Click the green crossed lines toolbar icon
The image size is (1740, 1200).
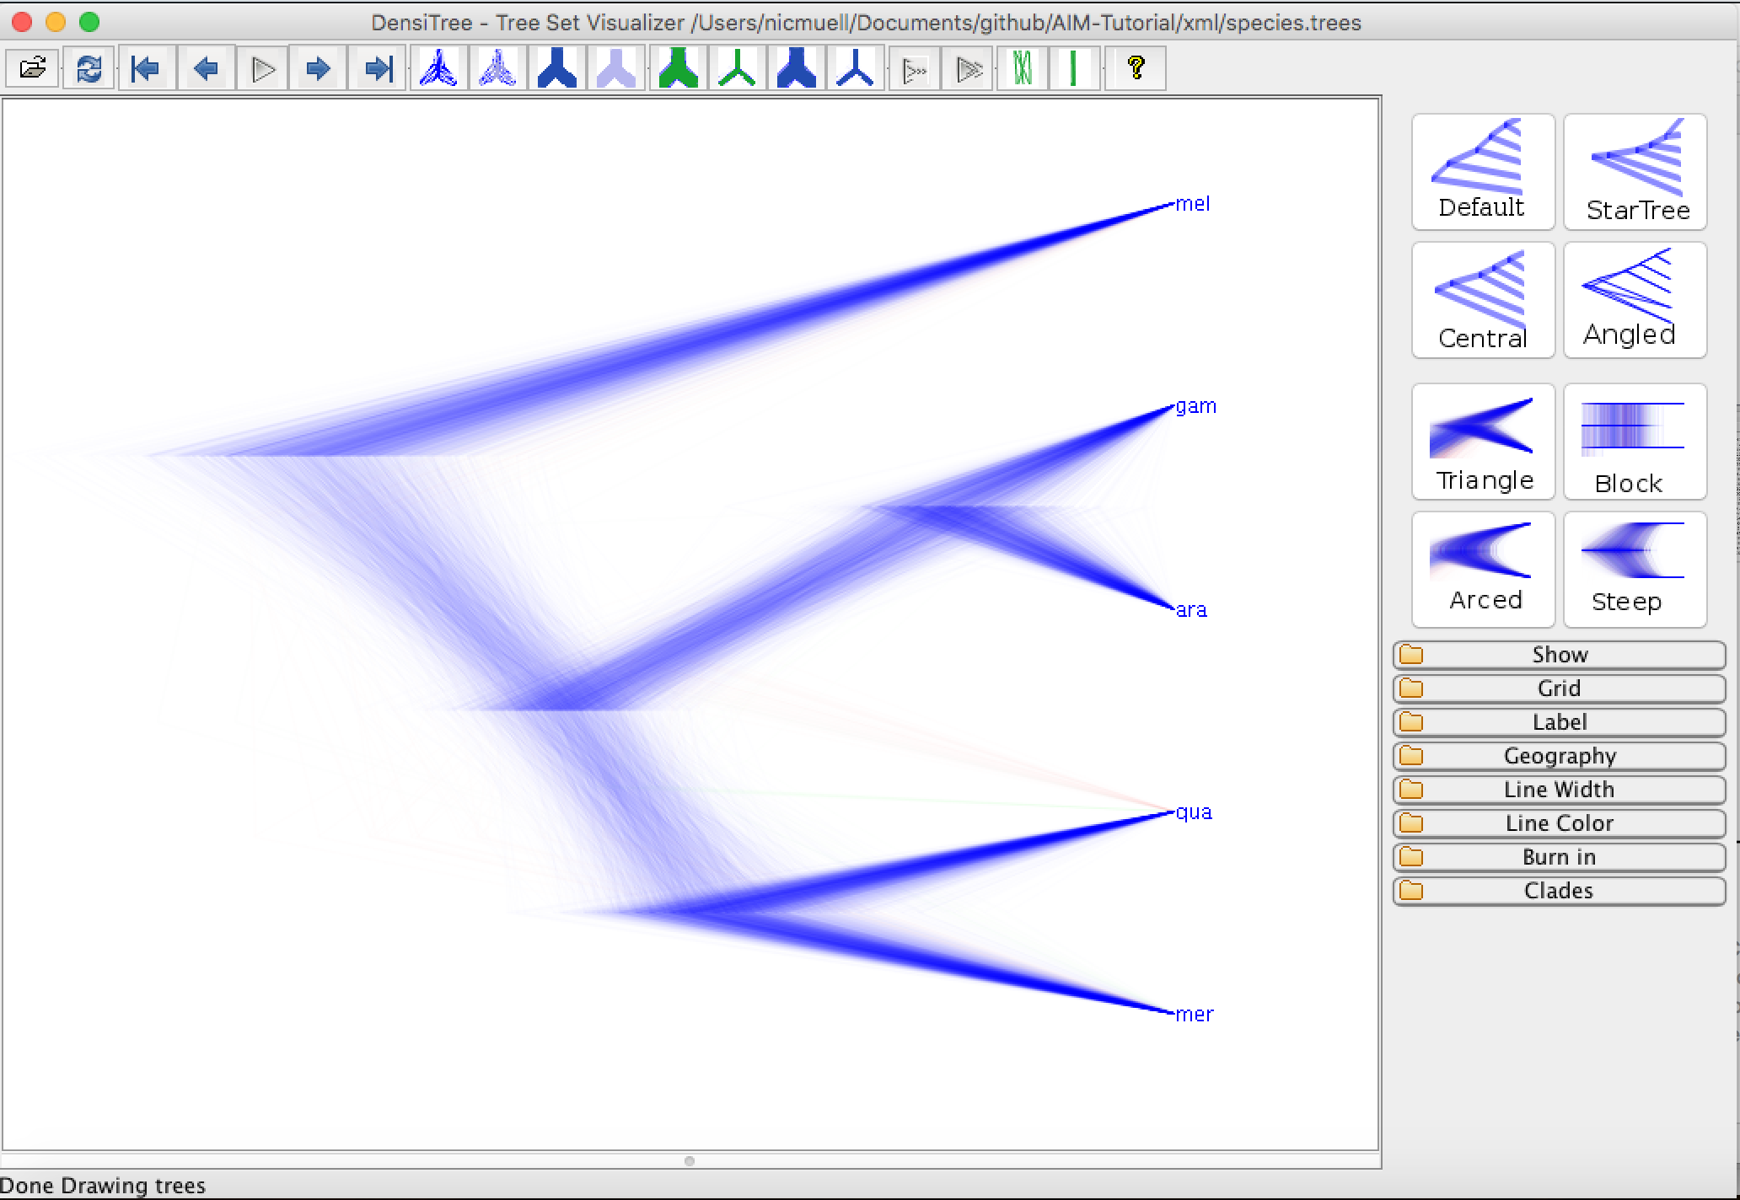pyautogui.click(x=1023, y=68)
